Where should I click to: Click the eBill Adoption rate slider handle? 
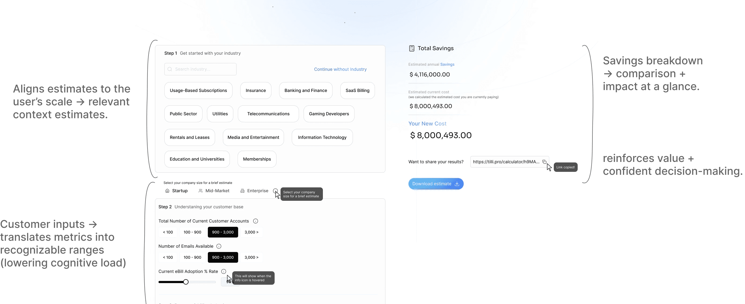click(x=186, y=282)
